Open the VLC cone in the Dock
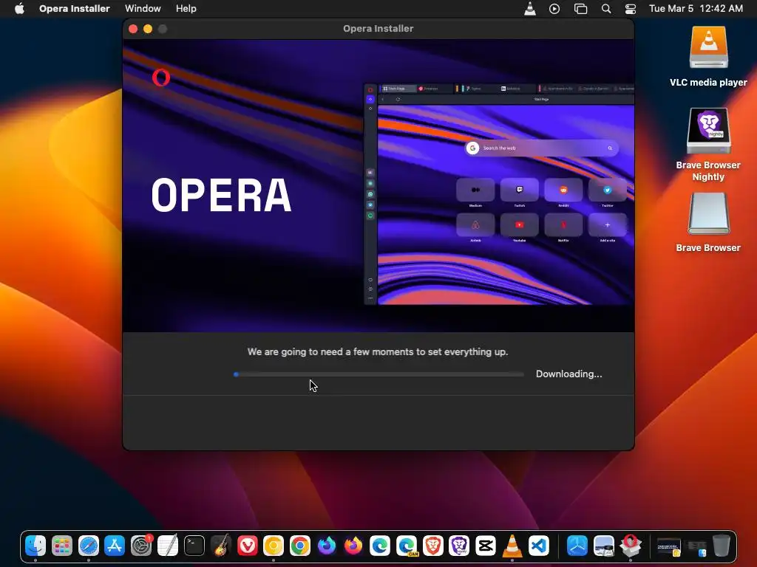The height and width of the screenshot is (567, 757). click(x=512, y=546)
